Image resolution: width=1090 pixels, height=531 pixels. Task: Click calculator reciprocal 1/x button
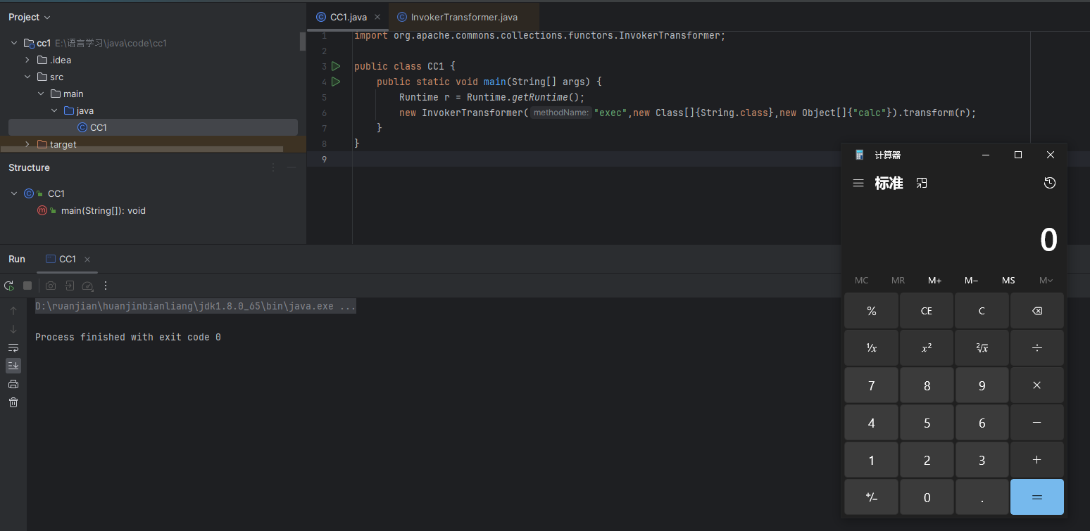coord(872,348)
